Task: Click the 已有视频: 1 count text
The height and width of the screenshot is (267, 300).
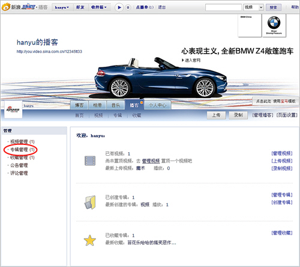Action: click(x=118, y=154)
